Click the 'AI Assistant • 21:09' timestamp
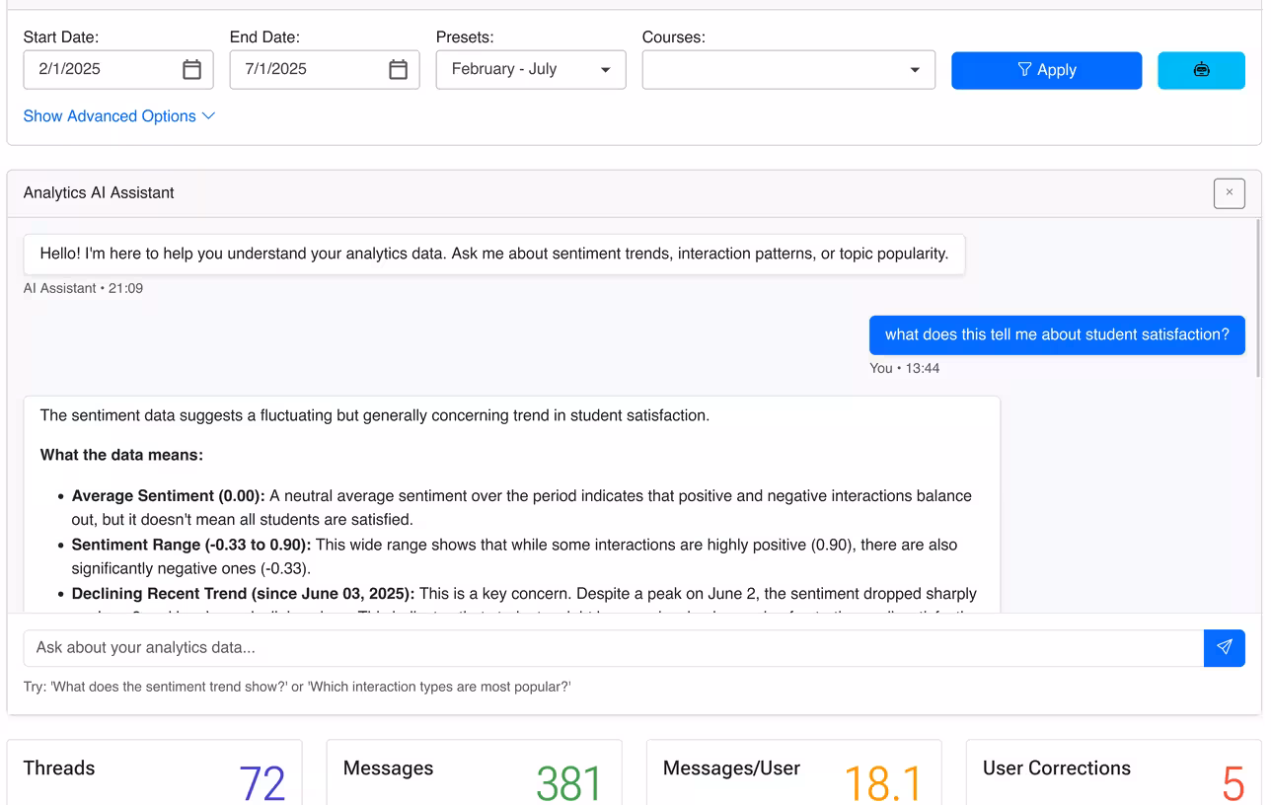The image size is (1271, 805). [83, 289]
